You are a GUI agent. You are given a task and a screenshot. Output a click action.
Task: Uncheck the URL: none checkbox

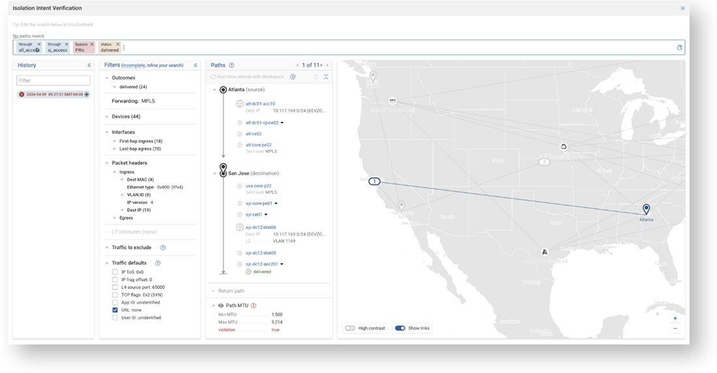pyautogui.click(x=115, y=310)
